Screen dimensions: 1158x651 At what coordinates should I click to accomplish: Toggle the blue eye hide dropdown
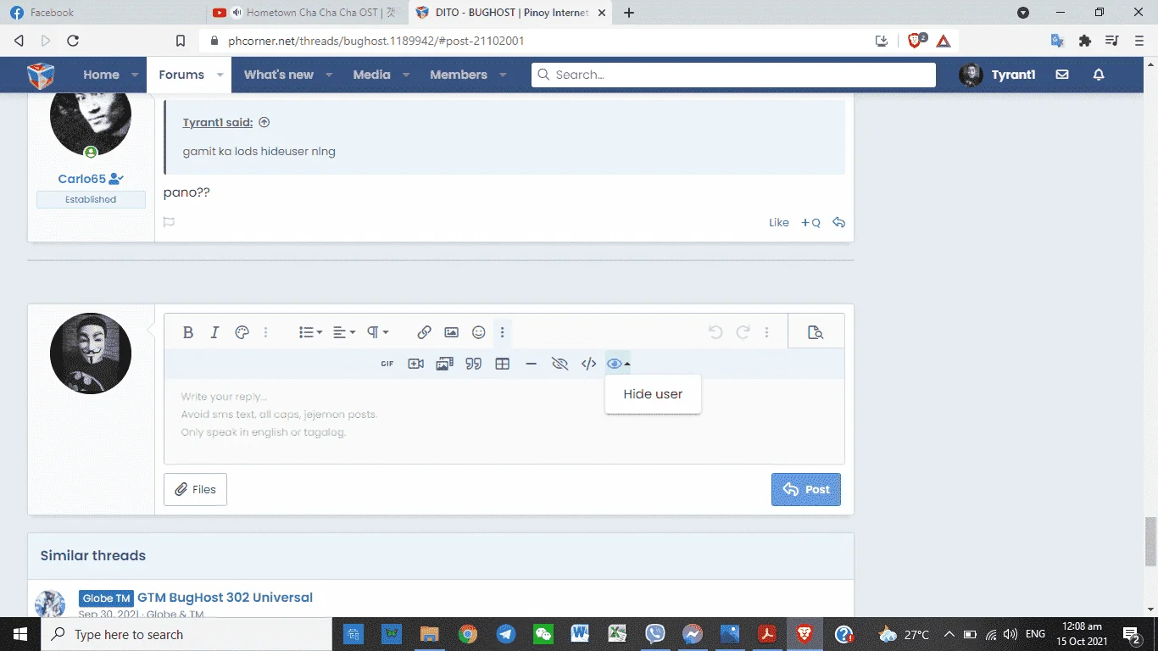(x=618, y=364)
